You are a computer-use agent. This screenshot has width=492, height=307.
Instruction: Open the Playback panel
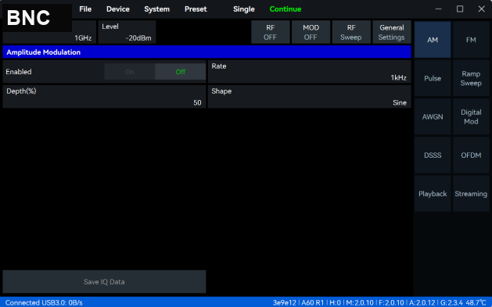click(x=433, y=194)
